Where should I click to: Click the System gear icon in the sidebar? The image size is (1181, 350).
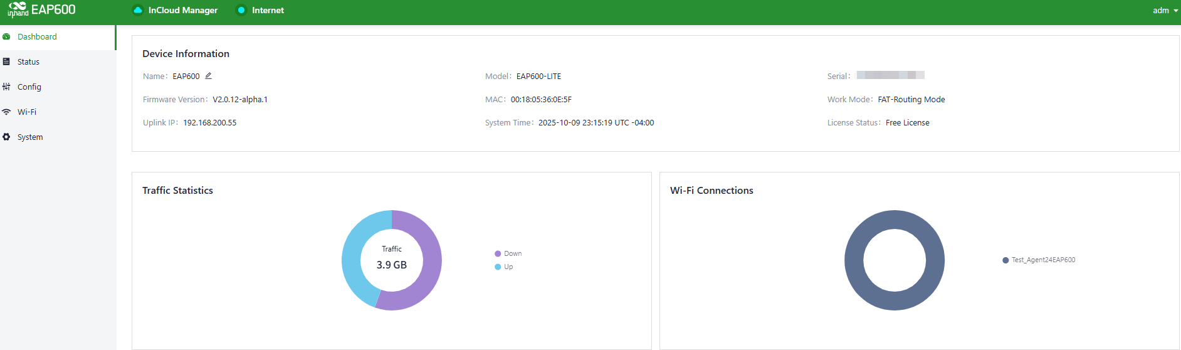6,137
